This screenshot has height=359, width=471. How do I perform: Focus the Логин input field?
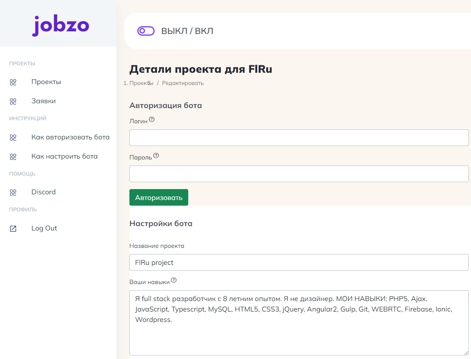[299, 138]
